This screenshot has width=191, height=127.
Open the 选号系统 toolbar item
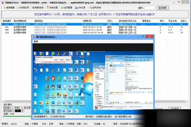tap(95, 8)
